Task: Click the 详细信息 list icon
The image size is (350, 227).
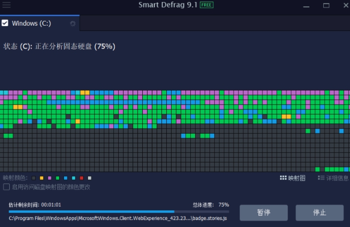Action: [x=321, y=178]
